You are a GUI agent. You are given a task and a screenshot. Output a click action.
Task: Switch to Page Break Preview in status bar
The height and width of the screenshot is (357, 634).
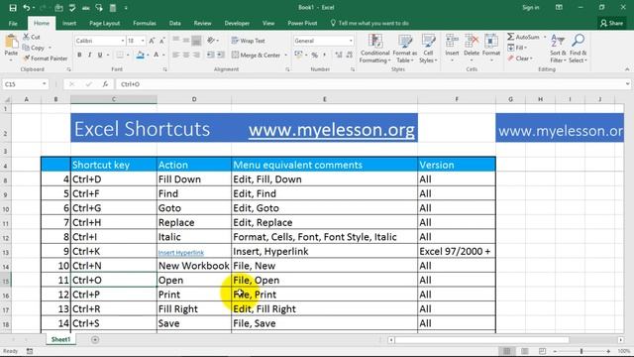542,351
